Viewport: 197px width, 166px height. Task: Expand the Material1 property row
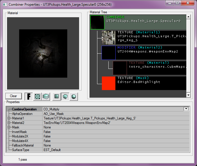click(x=9, y=118)
